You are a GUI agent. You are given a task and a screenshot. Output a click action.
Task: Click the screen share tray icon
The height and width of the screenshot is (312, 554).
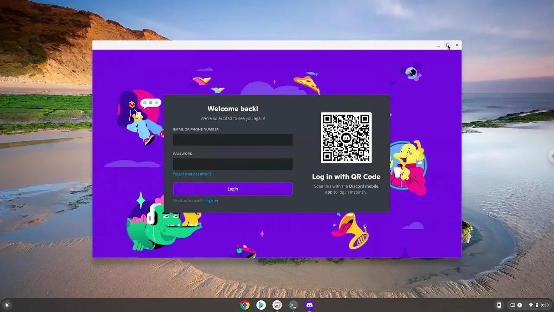coord(512,305)
